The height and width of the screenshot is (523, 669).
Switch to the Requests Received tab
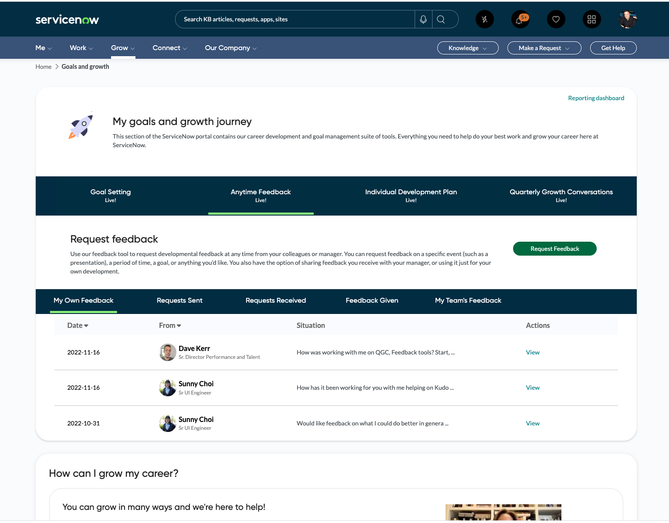tap(276, 300)
